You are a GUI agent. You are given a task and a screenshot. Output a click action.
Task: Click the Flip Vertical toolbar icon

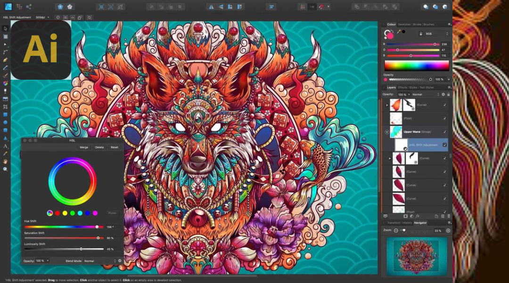click(x=221, y=7)
